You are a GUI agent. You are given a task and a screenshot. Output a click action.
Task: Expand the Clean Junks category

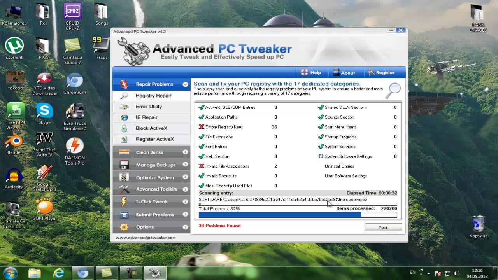185,152
